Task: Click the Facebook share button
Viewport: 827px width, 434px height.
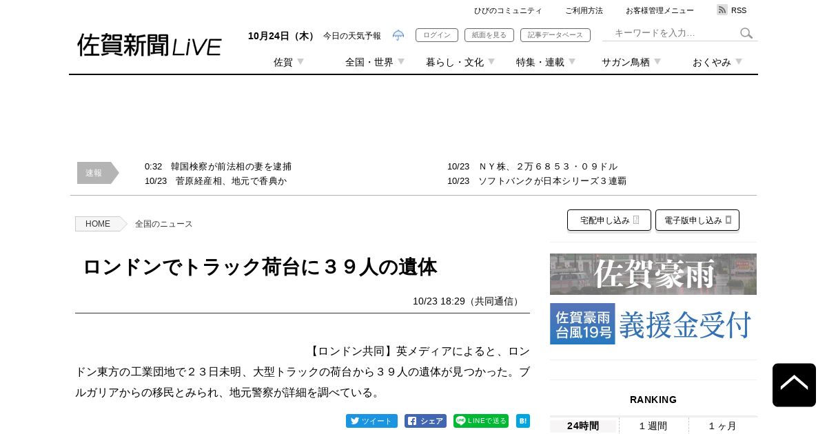Action: (x=425, y=421)
